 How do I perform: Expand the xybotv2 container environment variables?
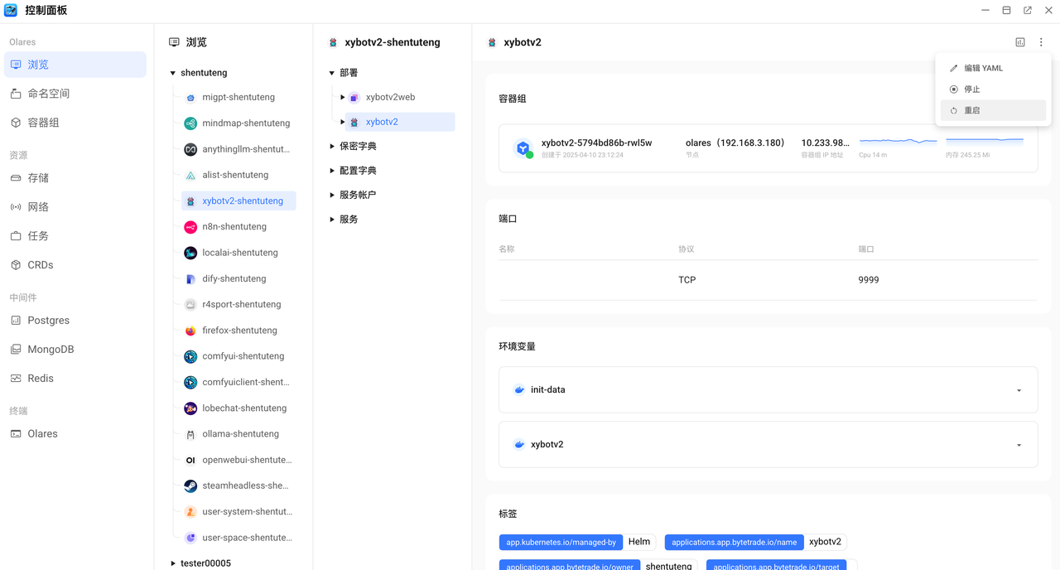point(1019,445)
